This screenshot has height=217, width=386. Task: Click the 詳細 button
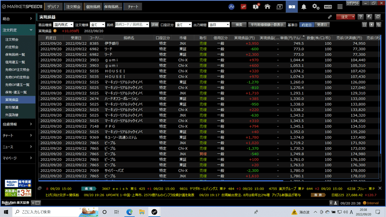(154, 25)
